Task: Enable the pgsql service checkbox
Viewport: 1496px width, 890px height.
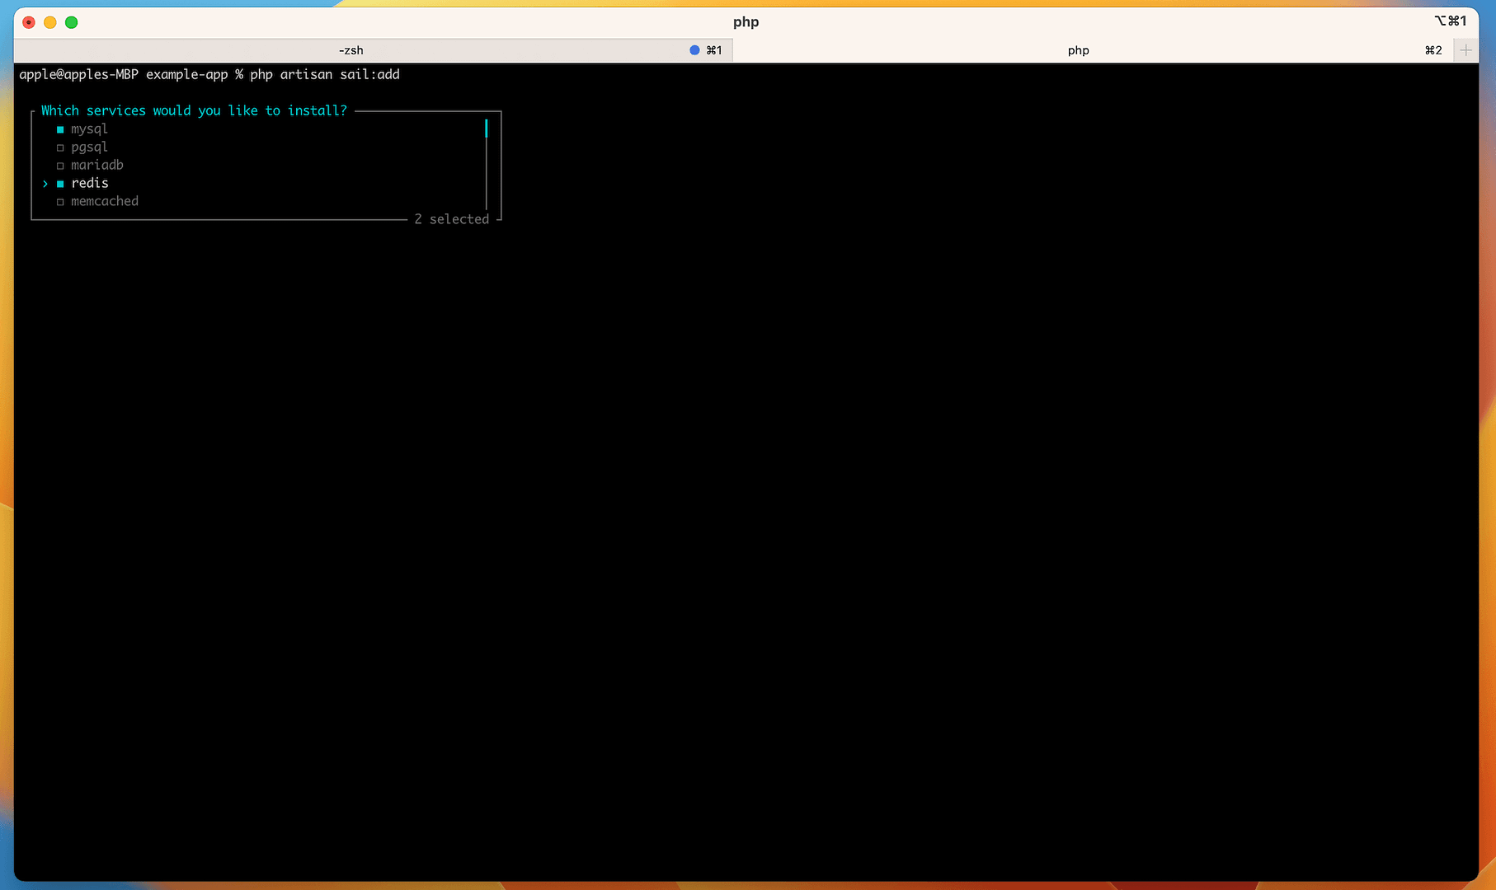Action: coord(60,148)
